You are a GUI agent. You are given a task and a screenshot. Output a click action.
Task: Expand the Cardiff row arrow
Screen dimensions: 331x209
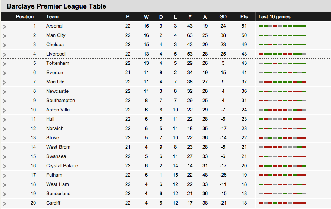(5, 203)
